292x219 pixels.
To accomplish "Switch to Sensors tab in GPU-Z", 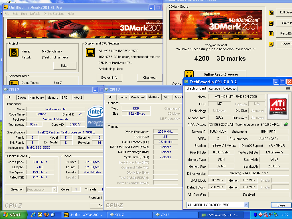I will [214, 89].
